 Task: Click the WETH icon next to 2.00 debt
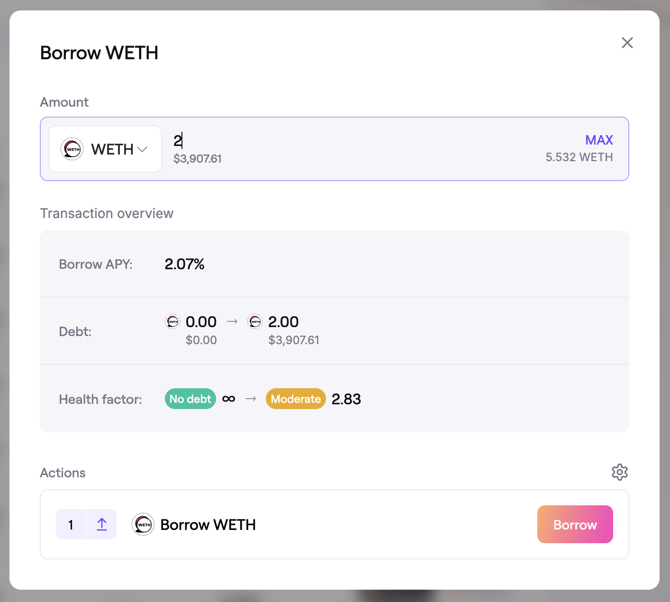[255, 321]
